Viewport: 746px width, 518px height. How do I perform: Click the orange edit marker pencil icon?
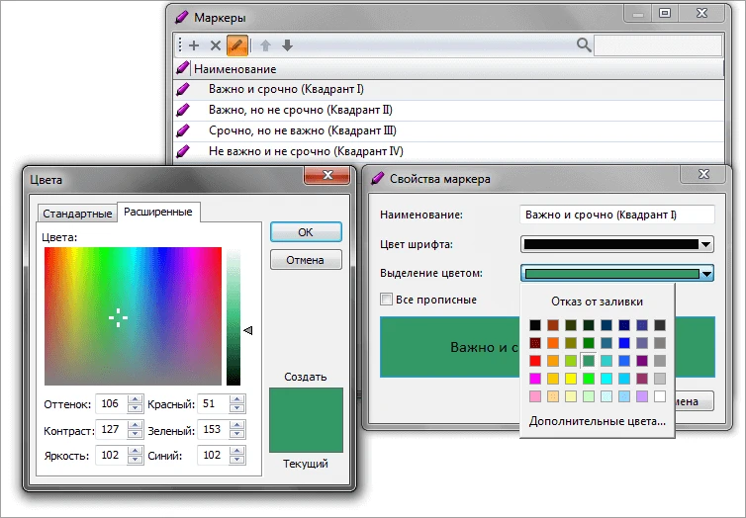[237, 45]
